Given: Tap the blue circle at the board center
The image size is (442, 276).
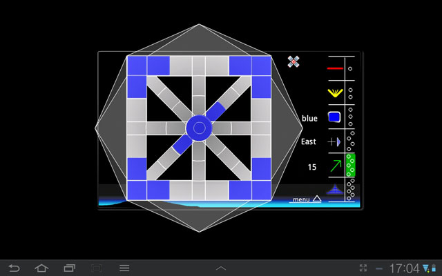Looking at the screenshot, I should [x=199, y=128].
